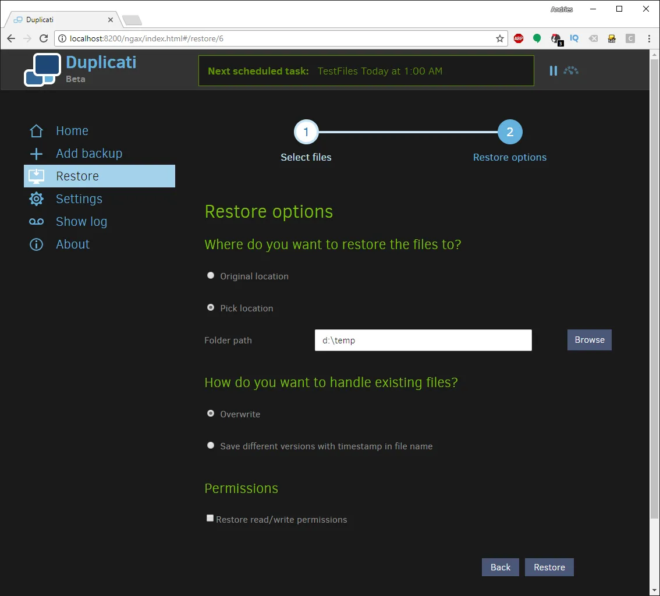The height and width of the screenshot is (596, 660).
Task: Open the About page in the sidebar
Action: [73, 244]
